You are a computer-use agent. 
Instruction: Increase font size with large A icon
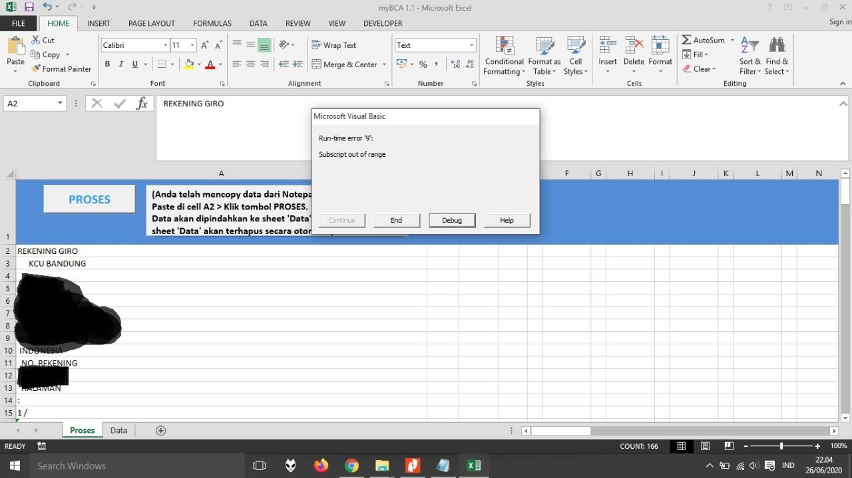[x=205, y=45]
